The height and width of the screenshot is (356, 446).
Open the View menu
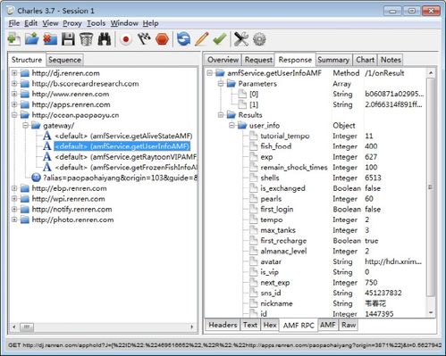[x=50, y=23]
